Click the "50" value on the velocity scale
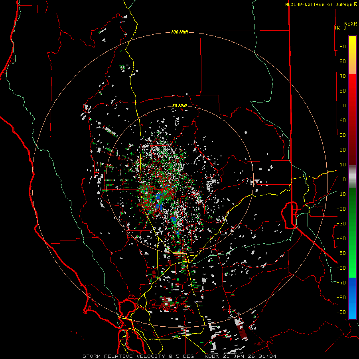Screen dimensions: 359x359 (343, 106)
